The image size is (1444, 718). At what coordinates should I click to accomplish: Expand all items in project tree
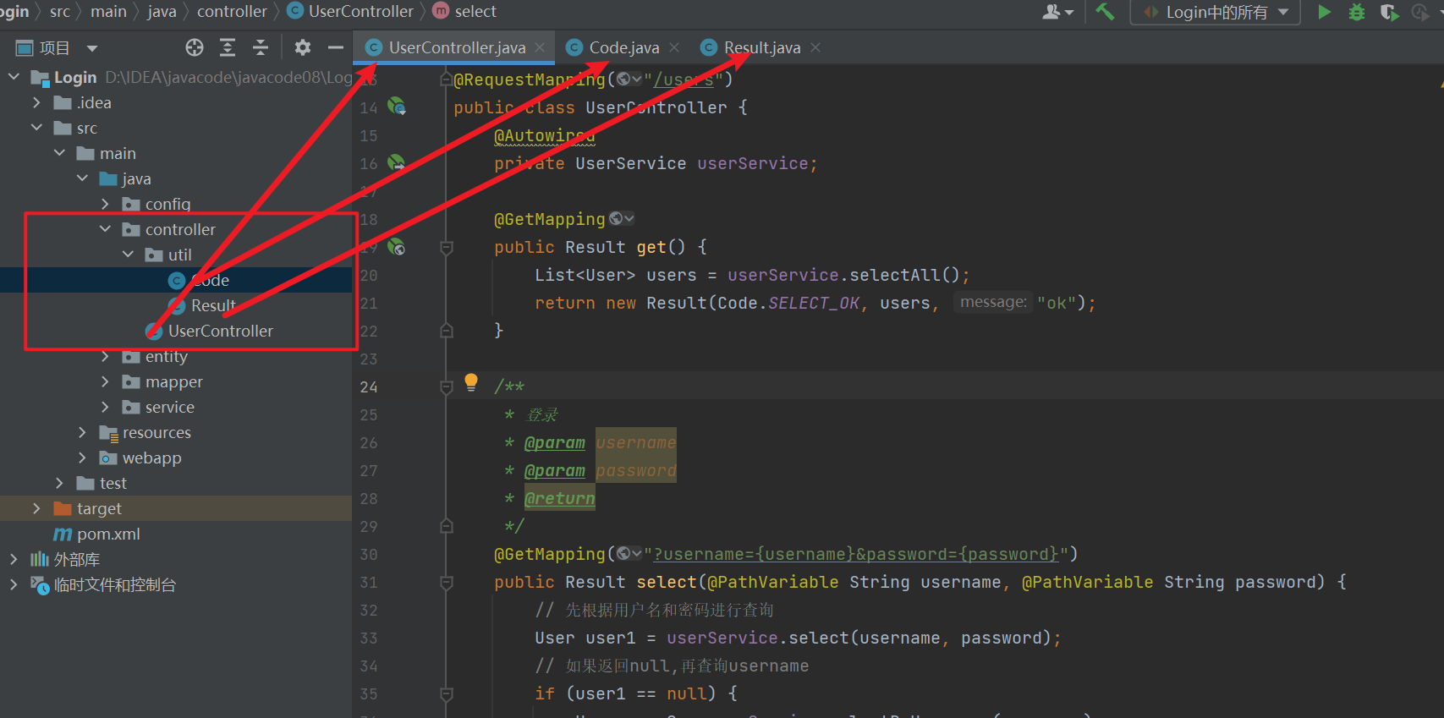(228, 47)
